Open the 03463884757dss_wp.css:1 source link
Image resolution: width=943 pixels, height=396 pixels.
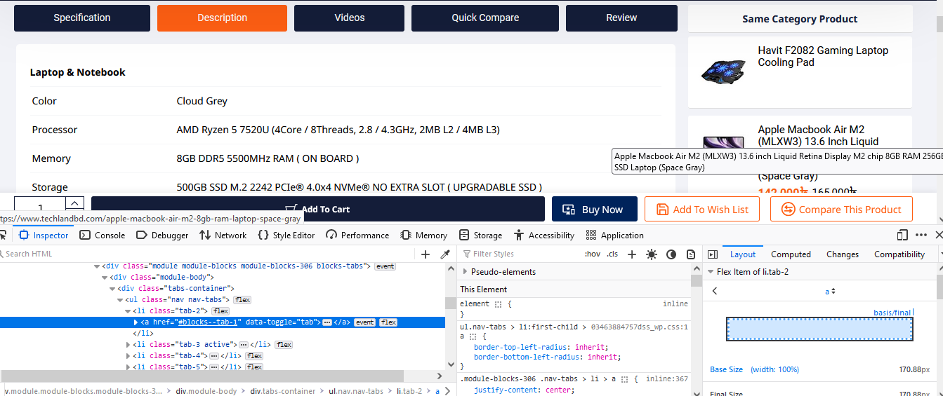point(640,327)
